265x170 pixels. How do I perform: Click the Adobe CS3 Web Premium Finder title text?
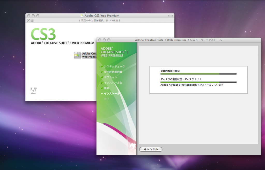pos(102,16)
